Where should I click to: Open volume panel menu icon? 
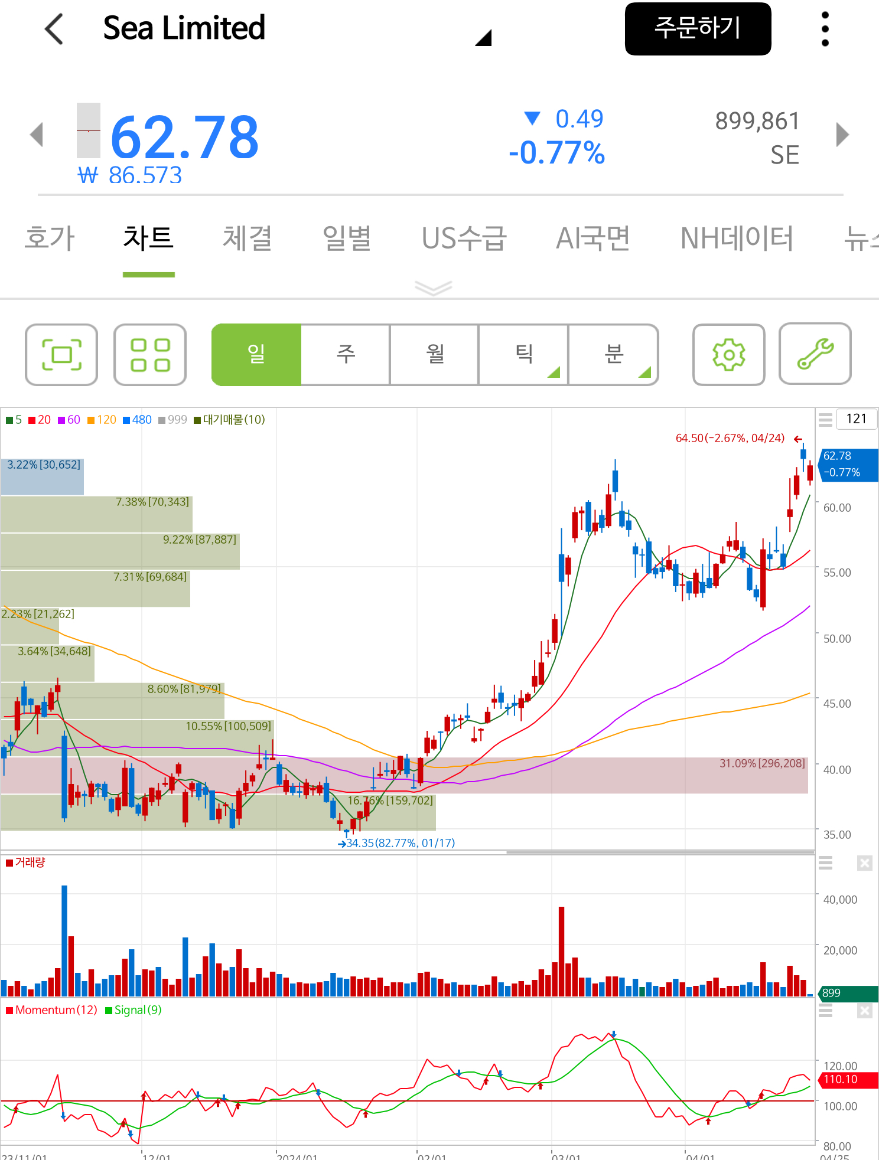coord(825,863)
